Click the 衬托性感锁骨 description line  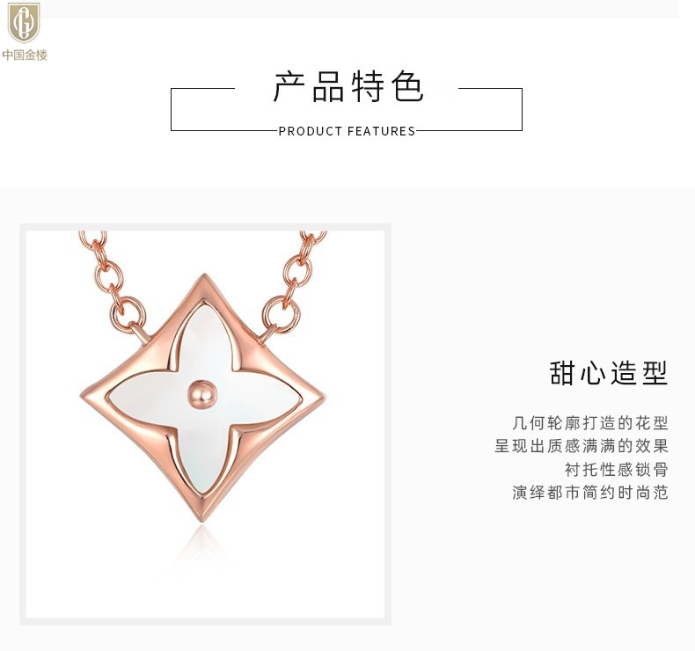pyautogui.click(x=616, y=469)
